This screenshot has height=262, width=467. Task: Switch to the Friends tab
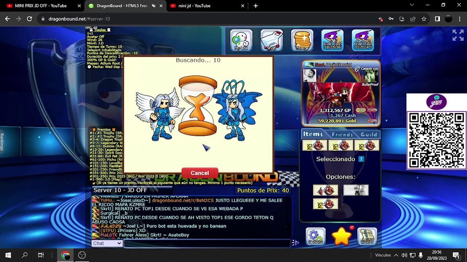342,135
